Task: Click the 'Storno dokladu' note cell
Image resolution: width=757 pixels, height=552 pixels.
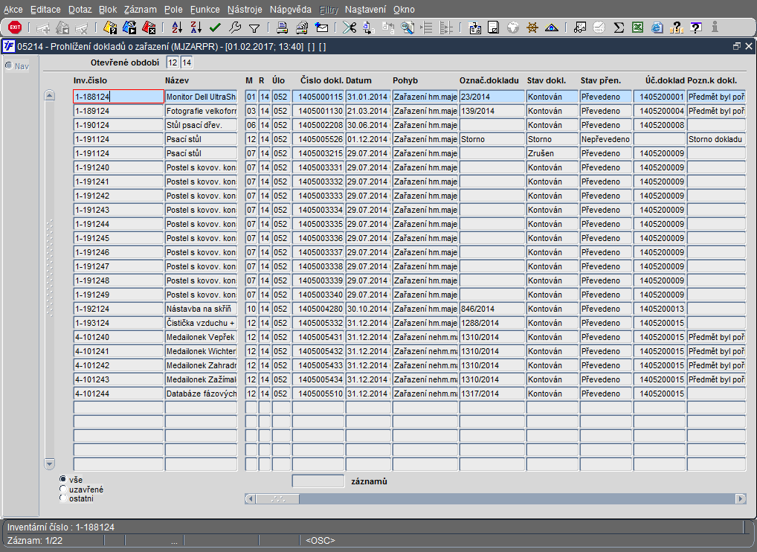Action: (x=716, y=139)
